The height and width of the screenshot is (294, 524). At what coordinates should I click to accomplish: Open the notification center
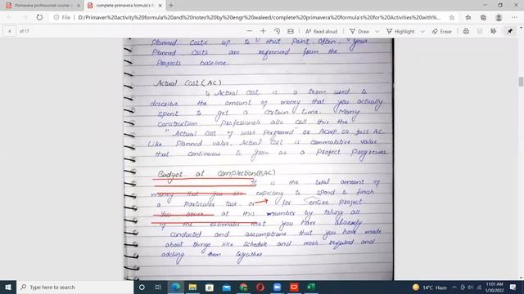point(513,287)
